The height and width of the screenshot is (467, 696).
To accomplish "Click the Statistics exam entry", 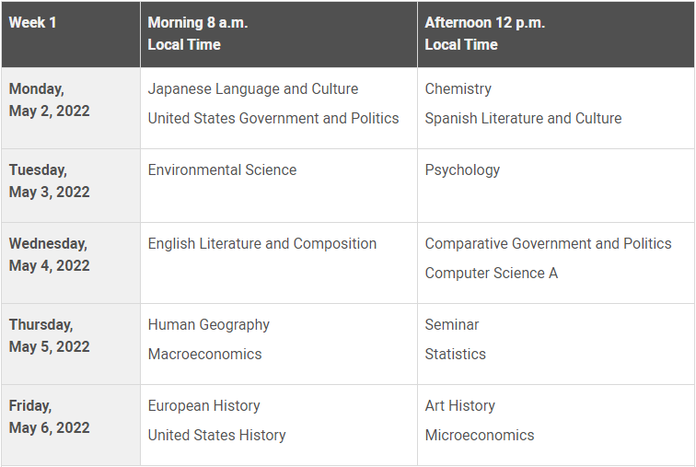I will pyautogui.click(x=456, y=355).
